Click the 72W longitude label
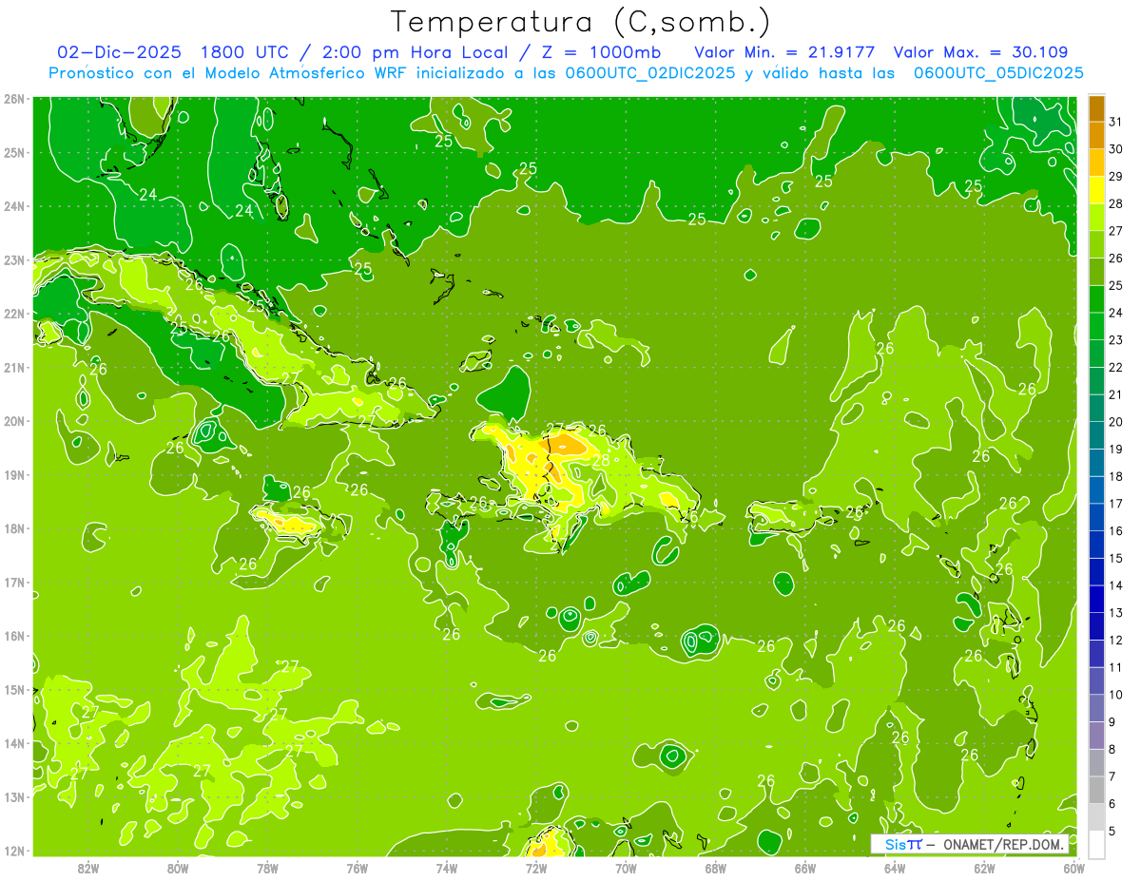 536,868
